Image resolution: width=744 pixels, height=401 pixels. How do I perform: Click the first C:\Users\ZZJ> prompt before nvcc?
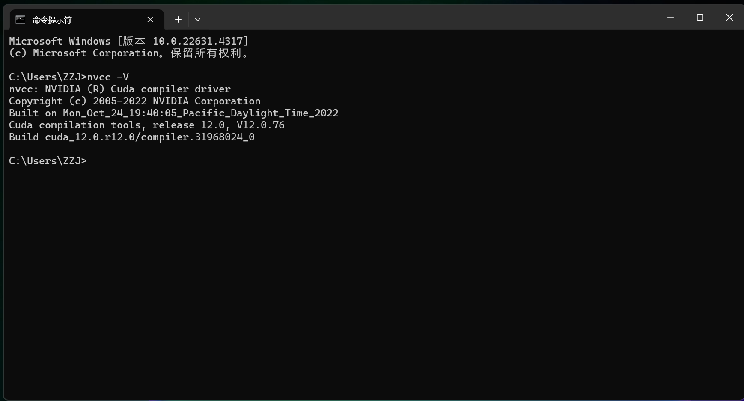(48, 77)
